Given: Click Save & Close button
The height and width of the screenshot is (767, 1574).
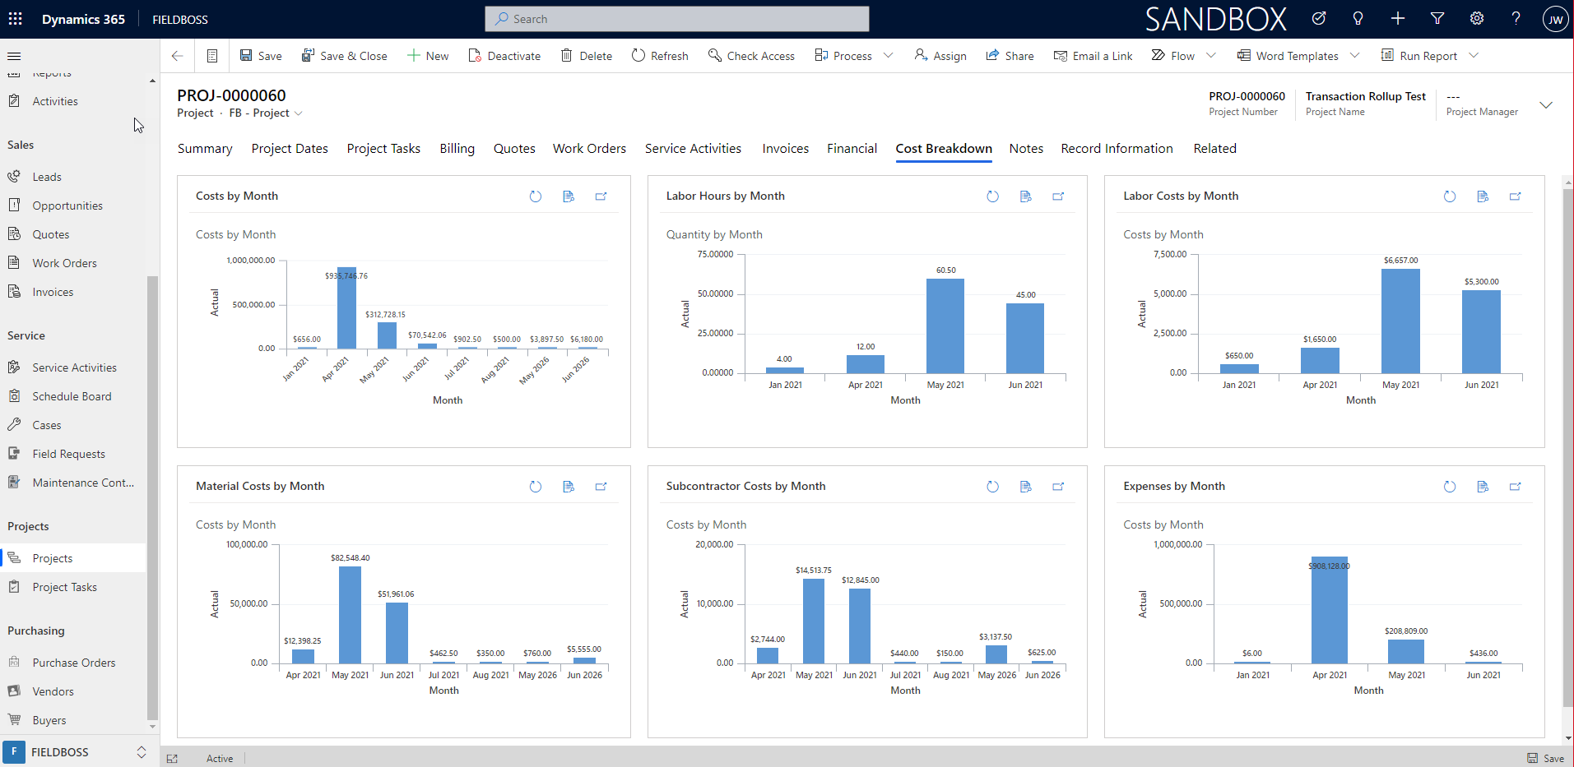Looking at the screenshot, I should pos(344,56).
